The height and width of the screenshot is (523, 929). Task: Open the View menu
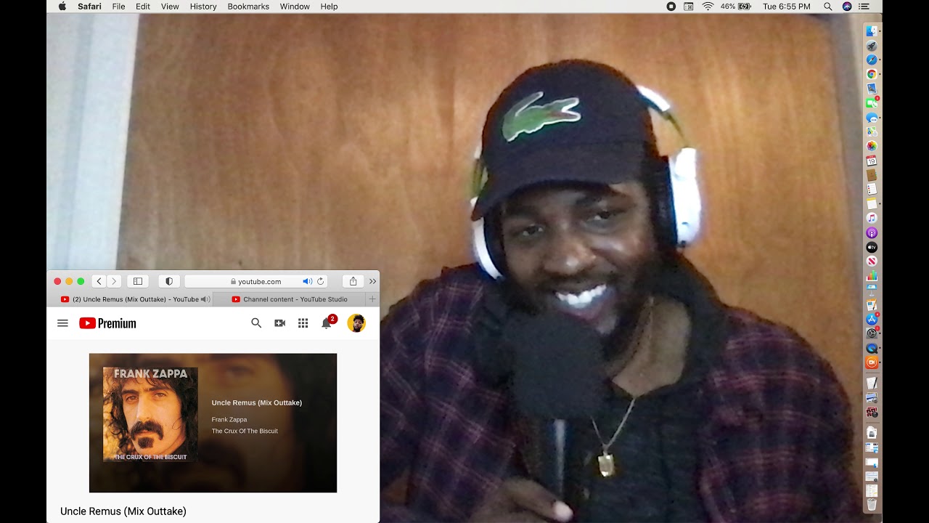pyautogui.click(x=170, y=7)
